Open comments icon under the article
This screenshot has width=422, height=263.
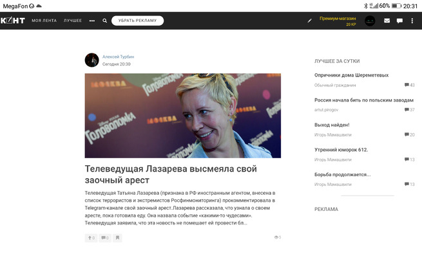pyautogui.click(x=105, y=238)
